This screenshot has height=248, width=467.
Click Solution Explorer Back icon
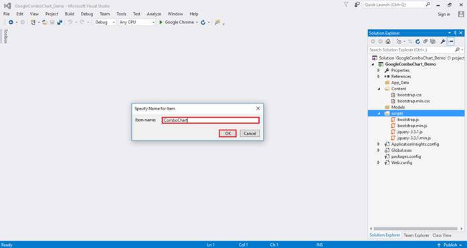coord(373,41)
